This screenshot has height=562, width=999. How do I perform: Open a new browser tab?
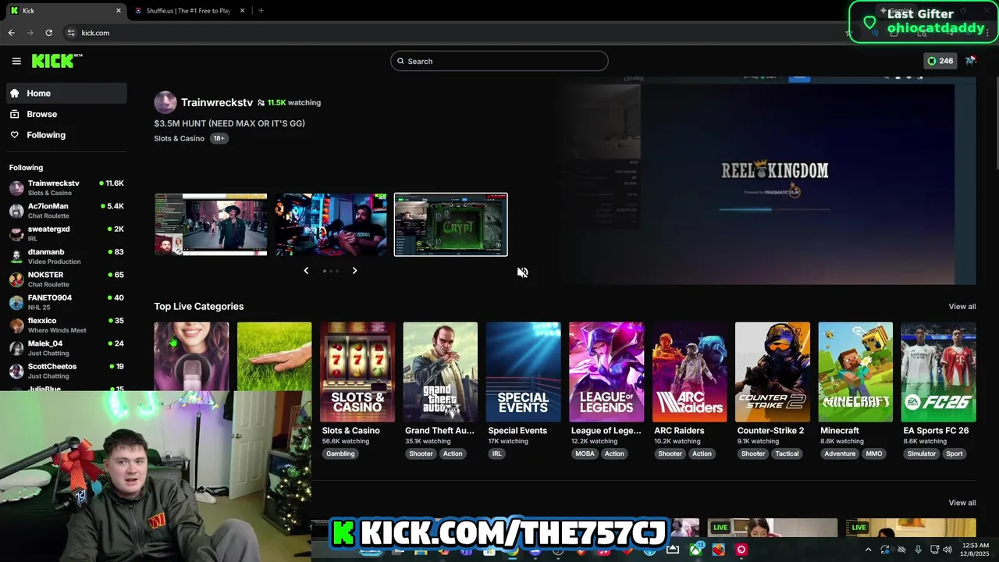(x=261, y=11)
